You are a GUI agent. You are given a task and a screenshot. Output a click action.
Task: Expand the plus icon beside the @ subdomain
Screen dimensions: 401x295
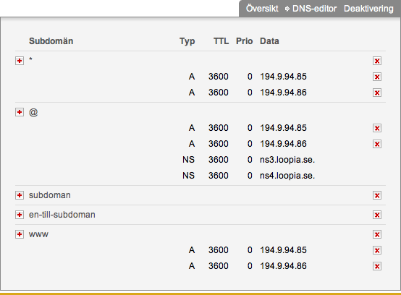pyautogui.click(x=20, y=112)
